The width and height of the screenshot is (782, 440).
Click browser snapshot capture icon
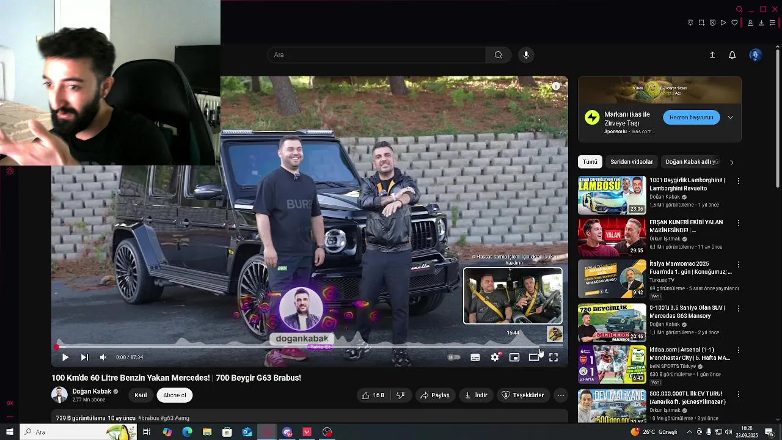pos(701,23)
